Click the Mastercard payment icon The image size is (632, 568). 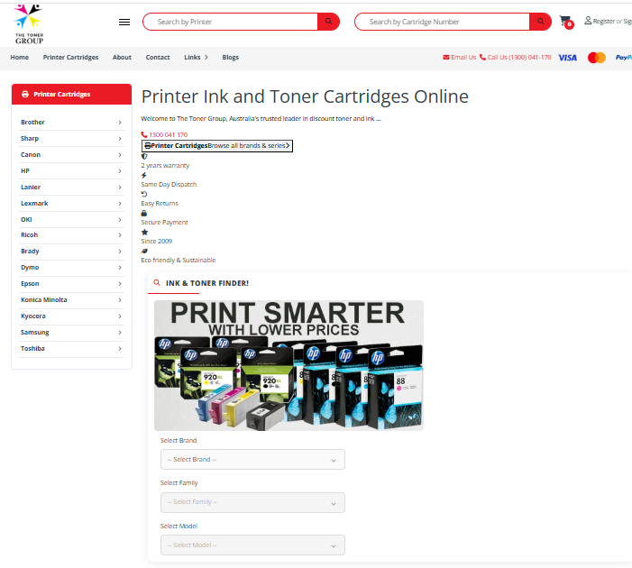(x=597, y=58)
